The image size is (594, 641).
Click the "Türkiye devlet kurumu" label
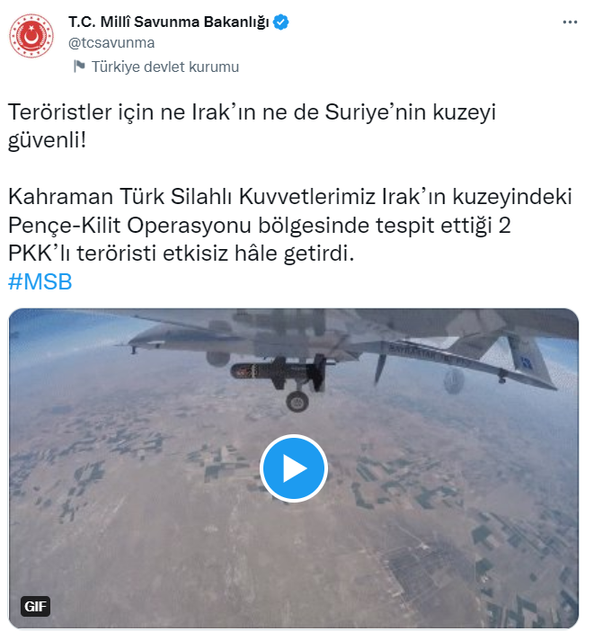[165, 67]
